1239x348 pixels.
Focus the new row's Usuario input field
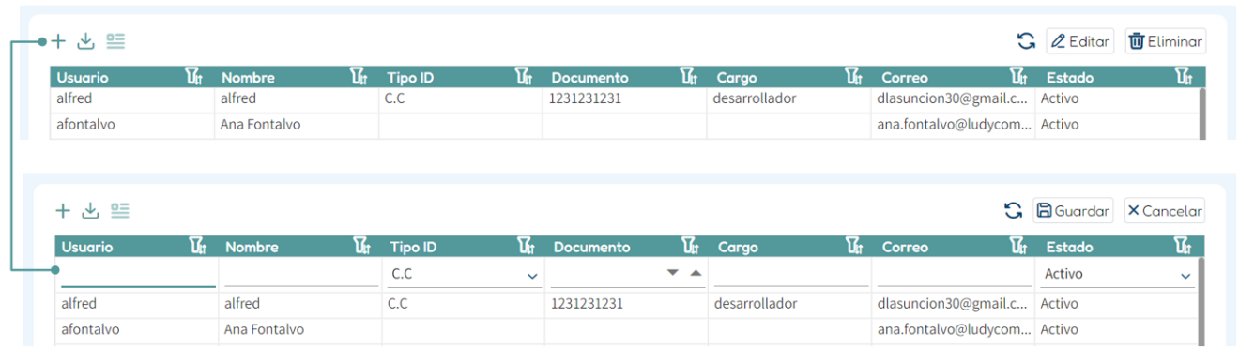137,275
